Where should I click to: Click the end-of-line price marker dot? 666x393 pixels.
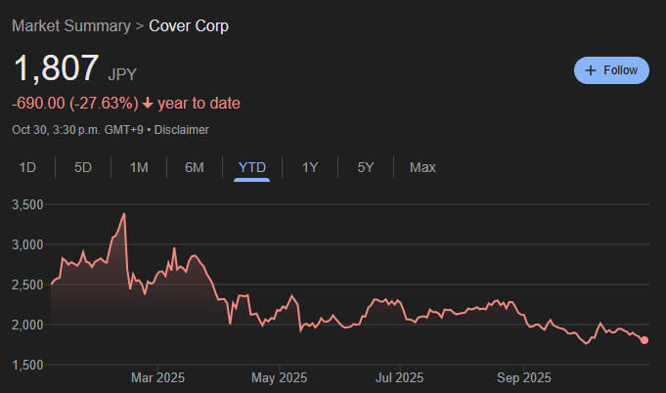pos(644,340)
